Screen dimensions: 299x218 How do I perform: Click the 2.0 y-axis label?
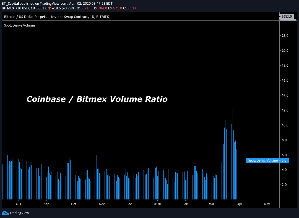pos(284,185)
